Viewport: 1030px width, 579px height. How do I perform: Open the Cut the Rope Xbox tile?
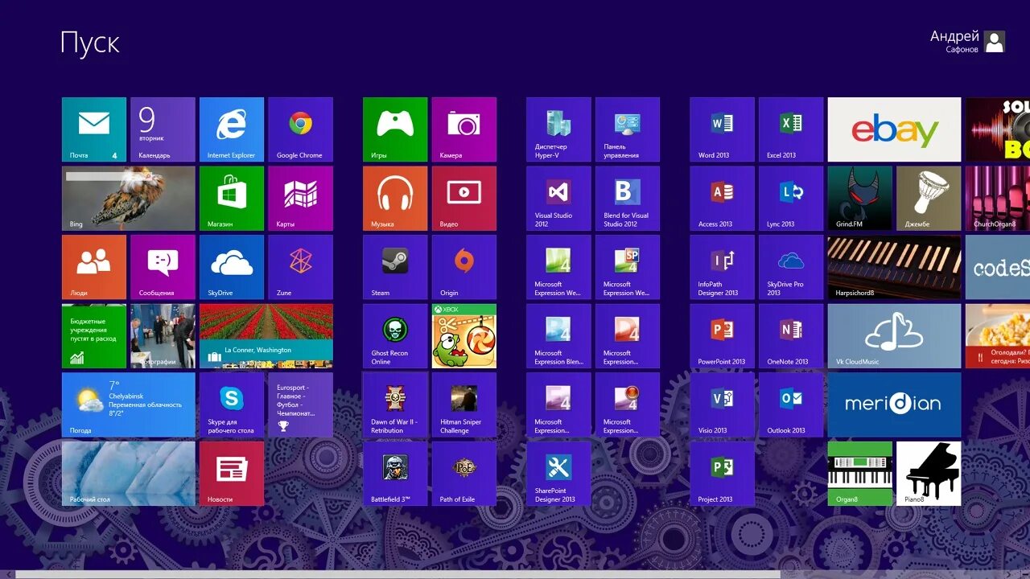coord(463,336)
